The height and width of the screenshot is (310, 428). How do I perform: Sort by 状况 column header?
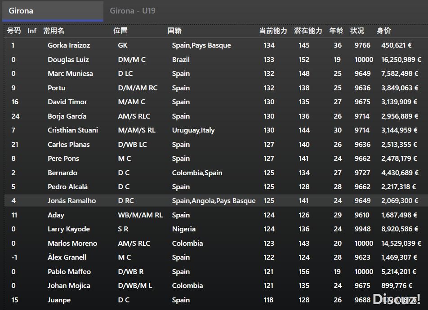[357, 31]
